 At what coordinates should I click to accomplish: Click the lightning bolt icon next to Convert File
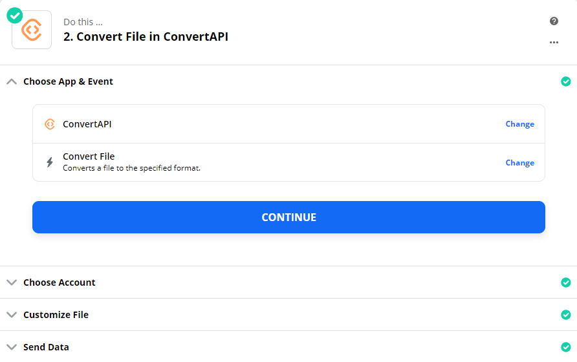[x=50, y=162]
